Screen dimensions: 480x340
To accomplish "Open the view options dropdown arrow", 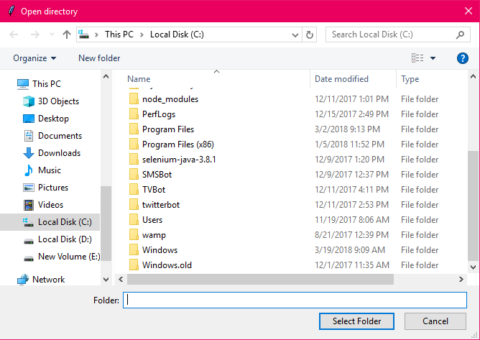I will [433, 58].
